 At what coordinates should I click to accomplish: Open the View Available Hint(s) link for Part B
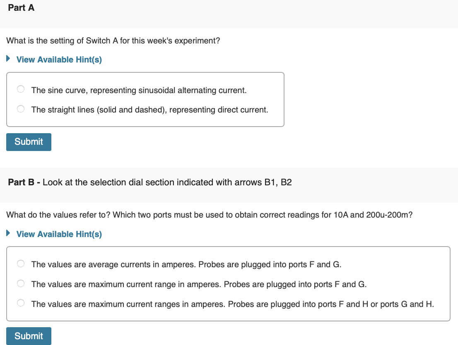(x=59, y=234)
